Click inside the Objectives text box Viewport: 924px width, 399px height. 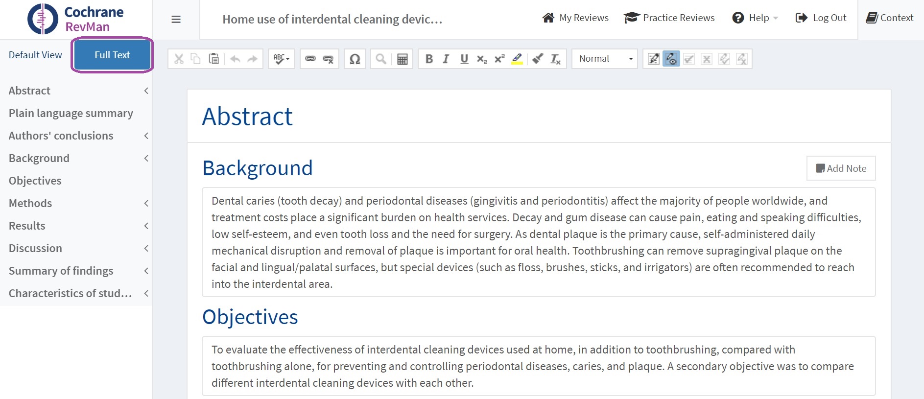(538, 366)
